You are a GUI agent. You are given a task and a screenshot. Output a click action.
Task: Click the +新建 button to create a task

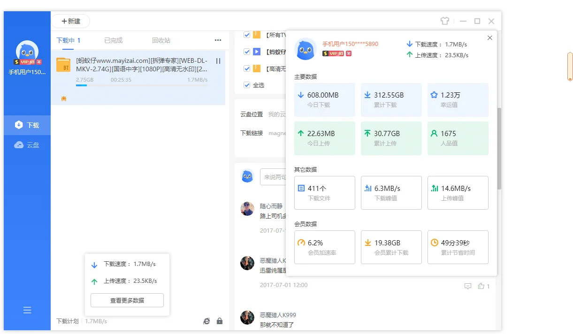(x=70, y=21)
